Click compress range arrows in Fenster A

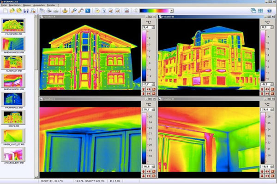pos(149,93)
